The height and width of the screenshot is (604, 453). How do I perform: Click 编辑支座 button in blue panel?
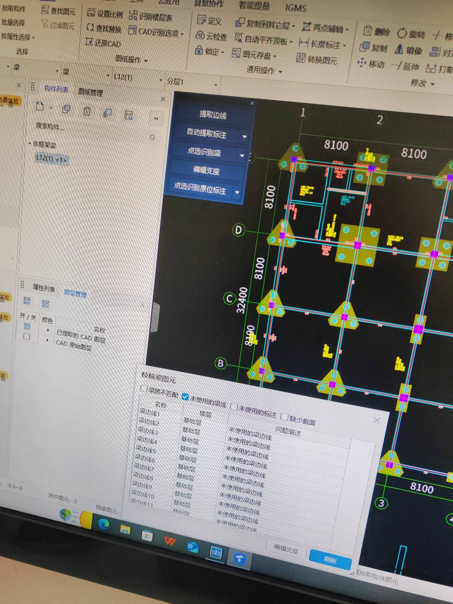click(206, 170)
